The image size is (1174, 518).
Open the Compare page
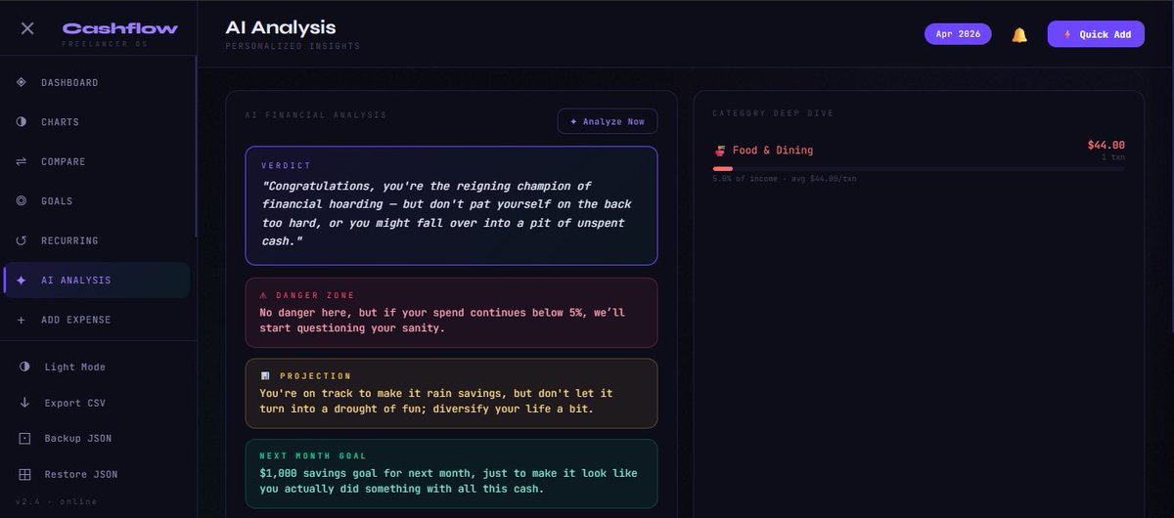tap(96, 161)
